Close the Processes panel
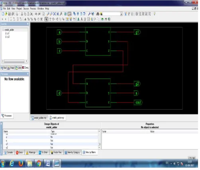Viewport: 200px width, 170px height. coord(28,74)
